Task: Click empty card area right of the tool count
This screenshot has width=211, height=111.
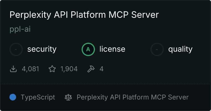Action: (155, 69)
